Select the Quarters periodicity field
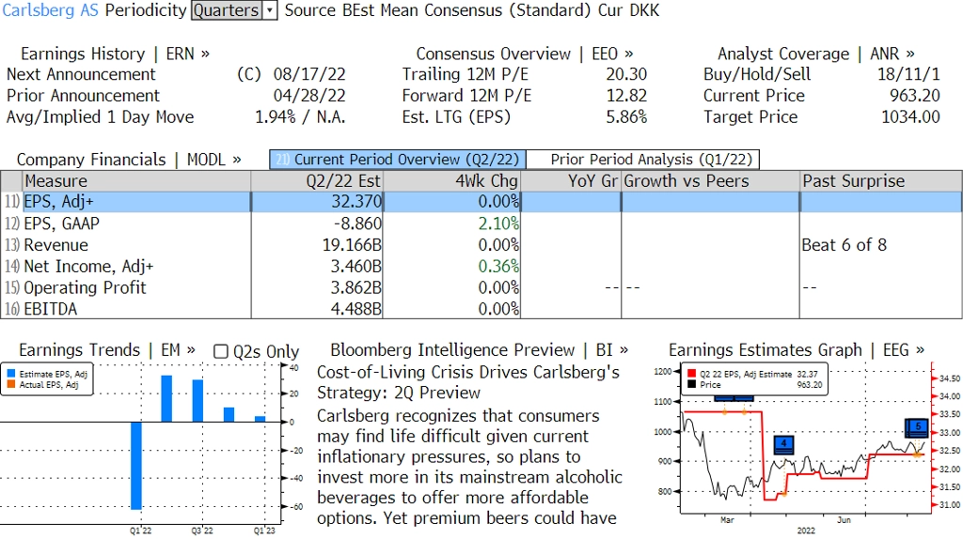The image size is (963, 539). tap(227, 10)
